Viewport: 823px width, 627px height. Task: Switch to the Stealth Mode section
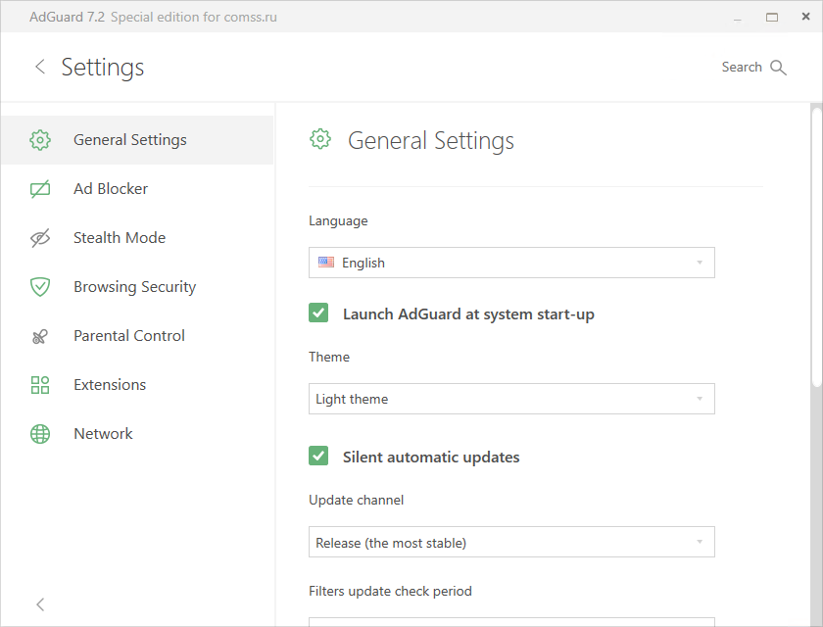(120, 238)
